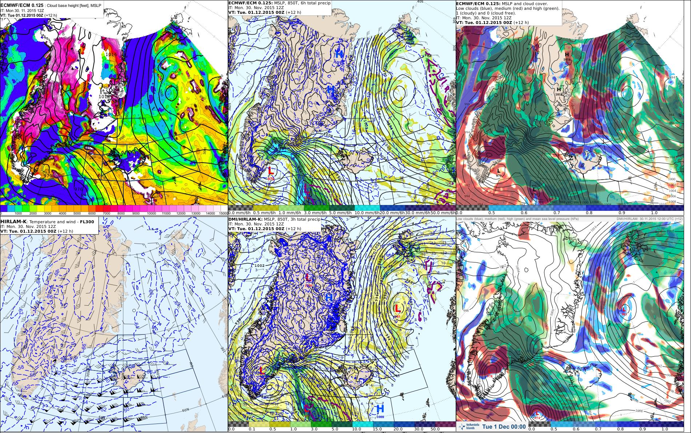Click the 979 pressure label in cloud base map
This screenshot has width=691, height=433.
[48, 176]
